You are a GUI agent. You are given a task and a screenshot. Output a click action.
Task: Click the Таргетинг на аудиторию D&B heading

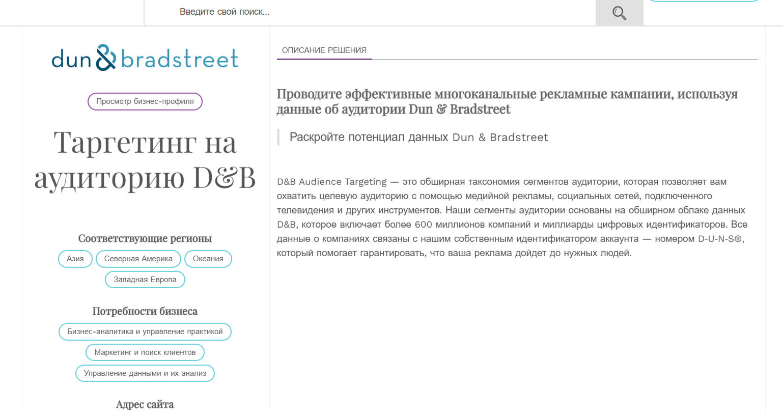tap(145, 159)
